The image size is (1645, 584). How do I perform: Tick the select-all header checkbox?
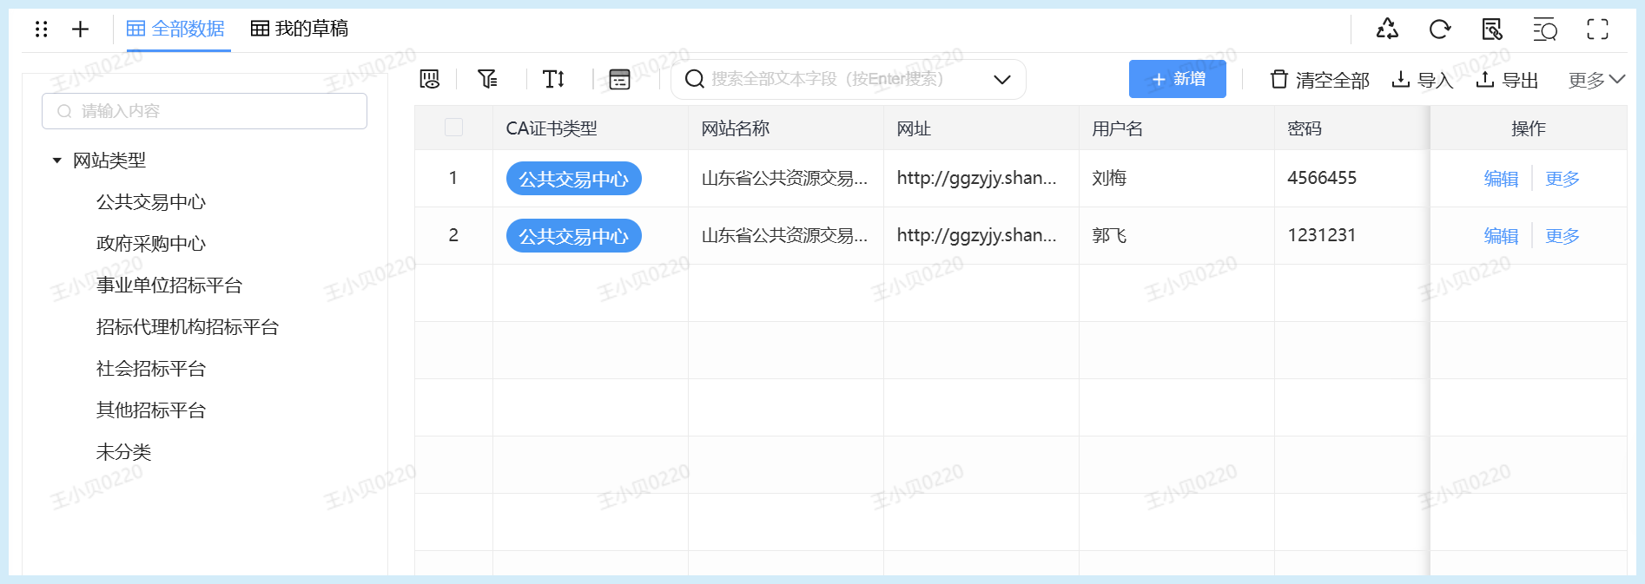[453, 128]
